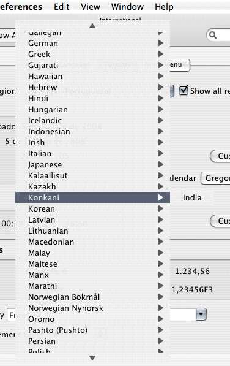230x366 pixels.
Task: Pick Hebrew from the language menu
Action: click(x=92, y=87)
